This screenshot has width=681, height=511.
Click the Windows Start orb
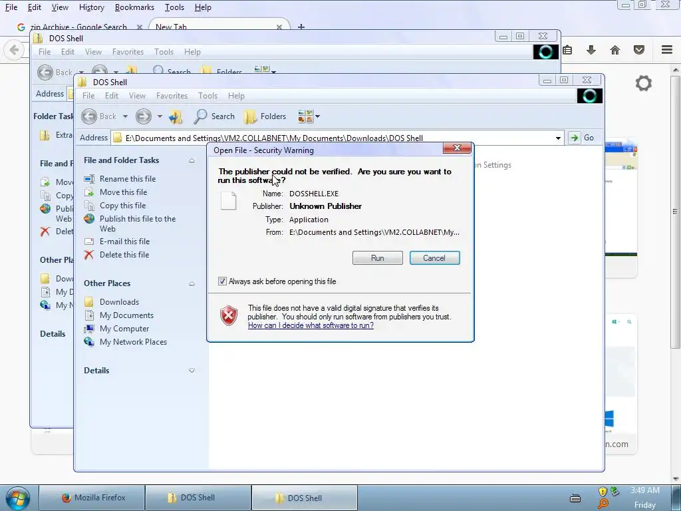(x=17, y=498)
